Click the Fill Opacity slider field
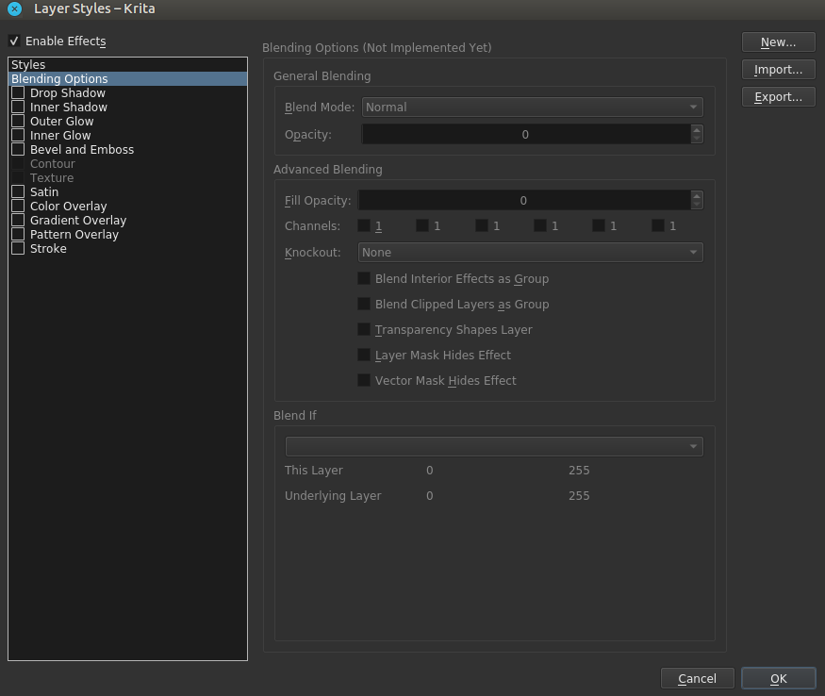The width and height of the screenshot is (825, 696). tap(523, 201)
